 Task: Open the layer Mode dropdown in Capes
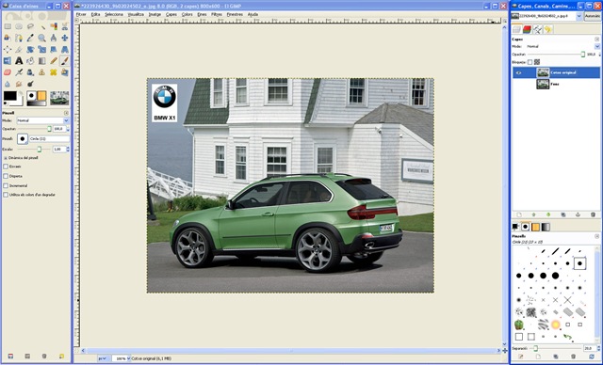point(562,46)
